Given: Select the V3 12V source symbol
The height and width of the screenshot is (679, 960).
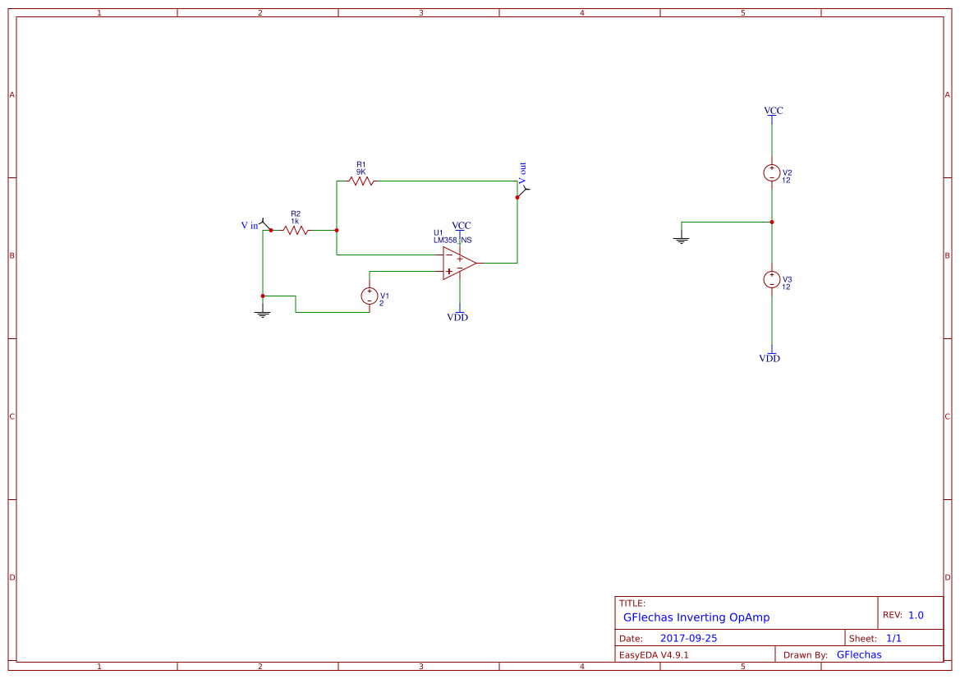Looking at the screenshot, I should 772,278.
